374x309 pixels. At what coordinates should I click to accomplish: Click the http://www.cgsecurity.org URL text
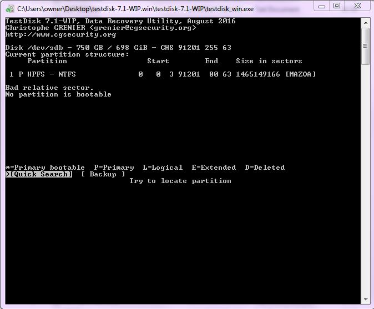tap(60, 34)
